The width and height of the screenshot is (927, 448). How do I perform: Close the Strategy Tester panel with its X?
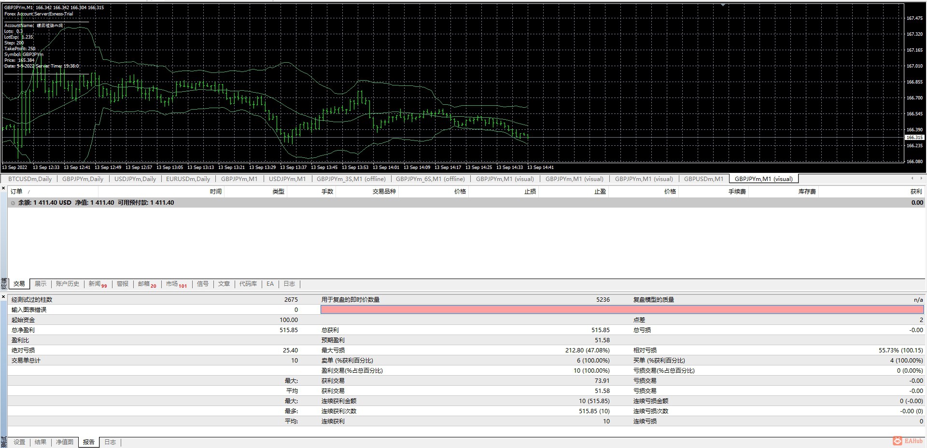3,297
